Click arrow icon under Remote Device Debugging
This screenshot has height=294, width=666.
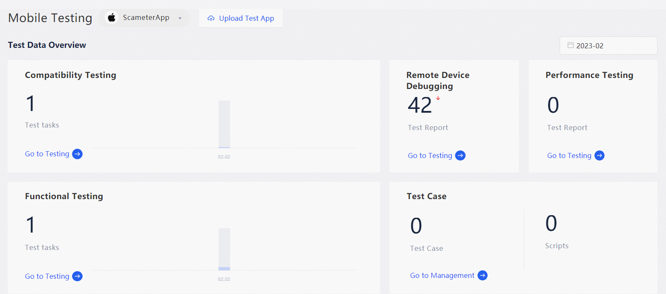[x=460, y=155]
